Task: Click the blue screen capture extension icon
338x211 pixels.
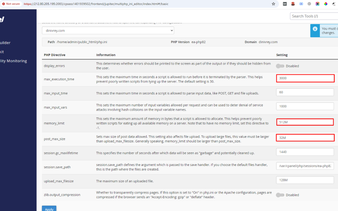Action: click(x=301, y=4)
